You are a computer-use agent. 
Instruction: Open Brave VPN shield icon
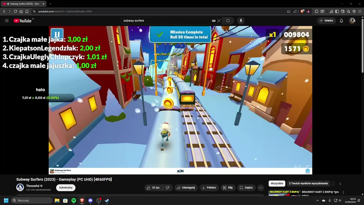coord(354,11)
